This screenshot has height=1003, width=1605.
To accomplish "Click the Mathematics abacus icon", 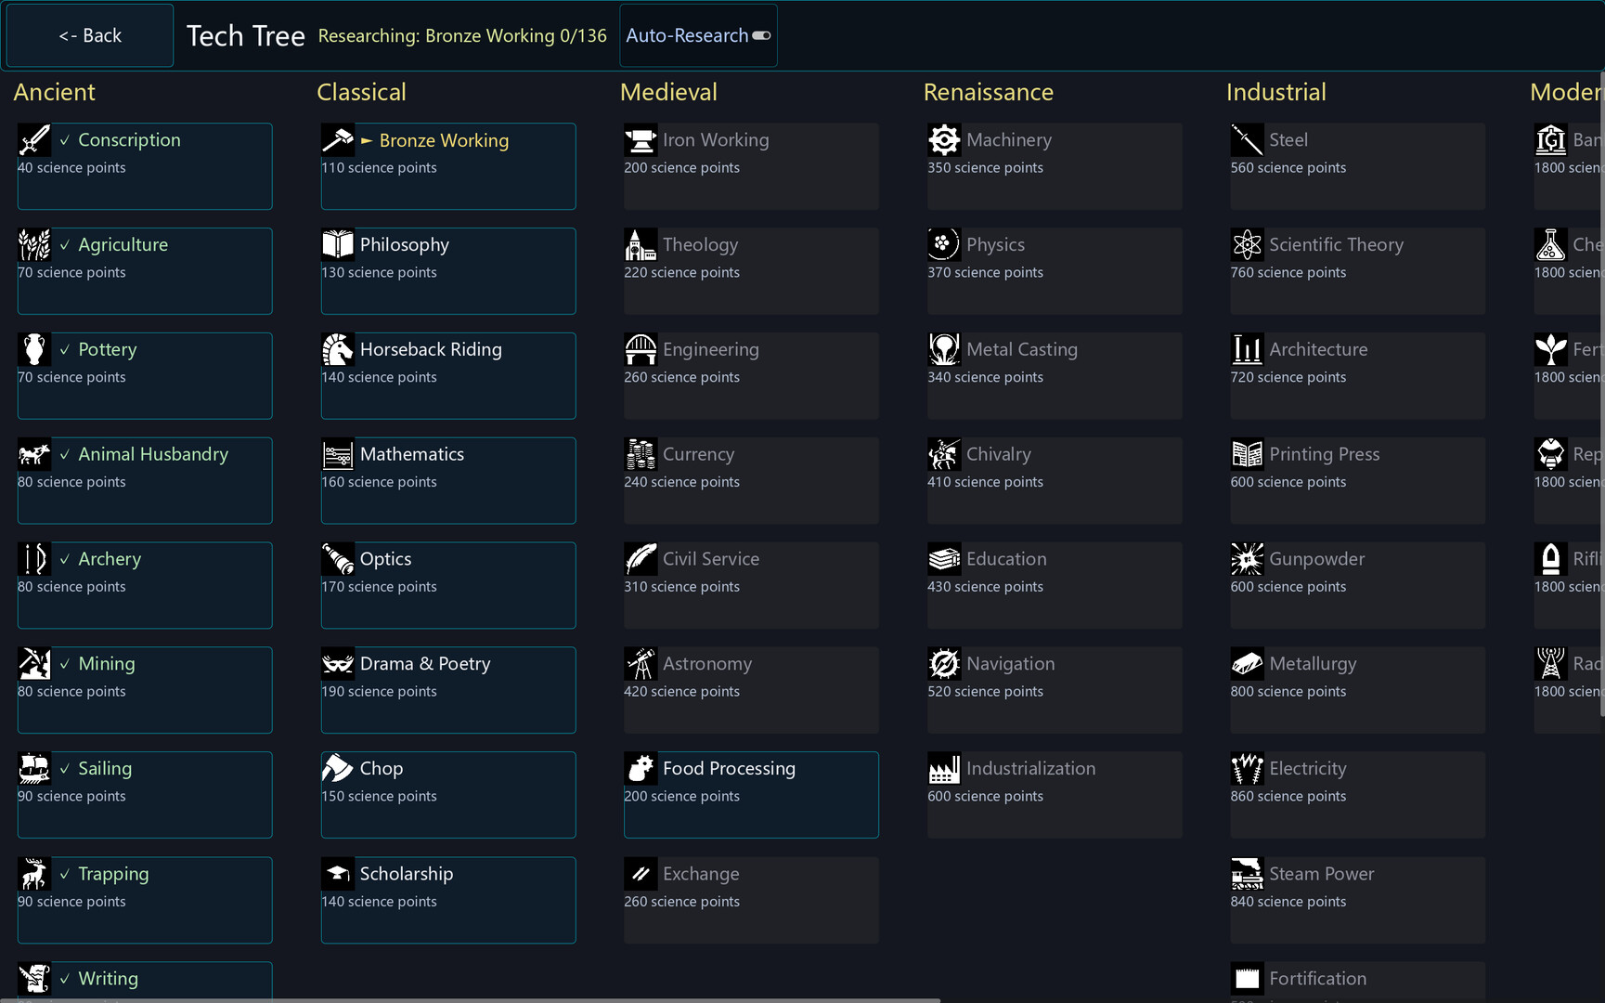I will tap(338, 455).
